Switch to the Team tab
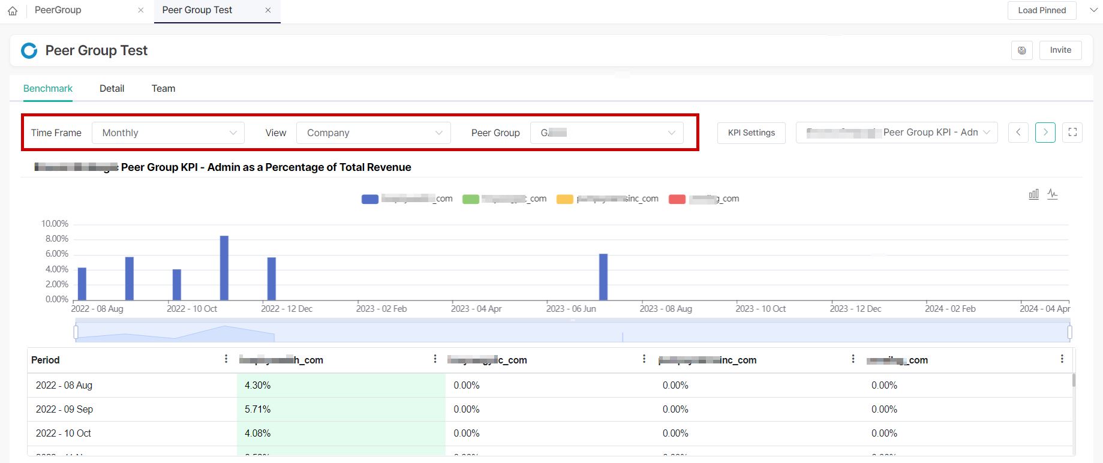Screen dimensions: 1103x463 point(163,89)
